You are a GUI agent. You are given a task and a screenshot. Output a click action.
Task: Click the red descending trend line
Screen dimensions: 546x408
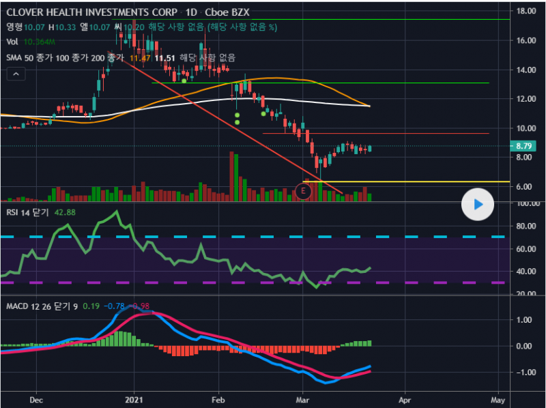pyautogui.click(x=225, y=123)
